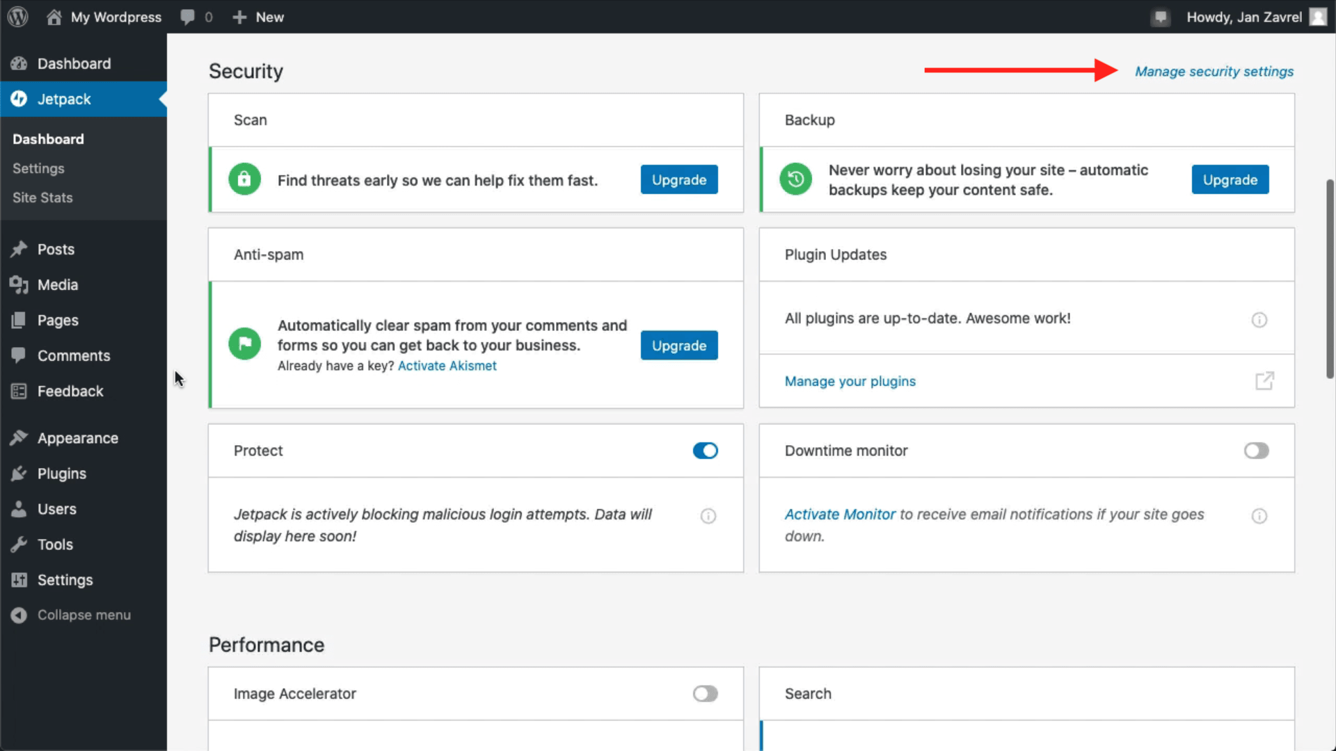The height and width of the screenshot is (751, 1336).
Task: Click Upgrade in the Anti-spam card
Action: point(679,346)
